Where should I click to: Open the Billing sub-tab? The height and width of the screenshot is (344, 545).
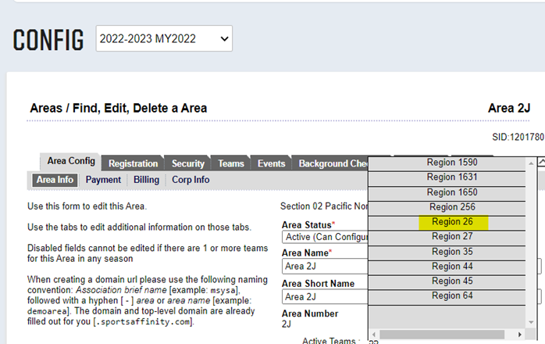(x=146, y=180)
